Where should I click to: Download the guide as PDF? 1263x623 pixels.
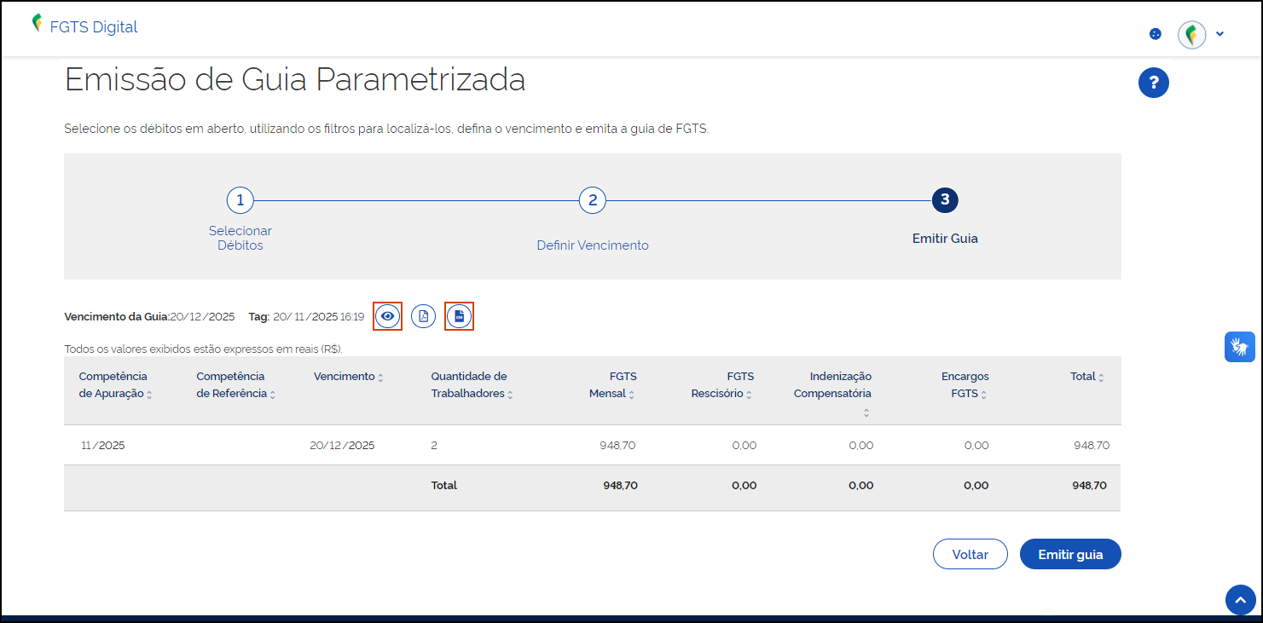(424, 316)
